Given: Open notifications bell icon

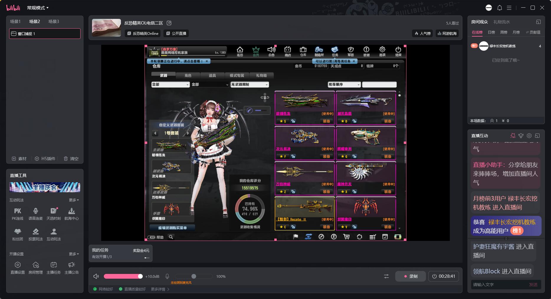Looking at the screenshot, I should [499, 8].
